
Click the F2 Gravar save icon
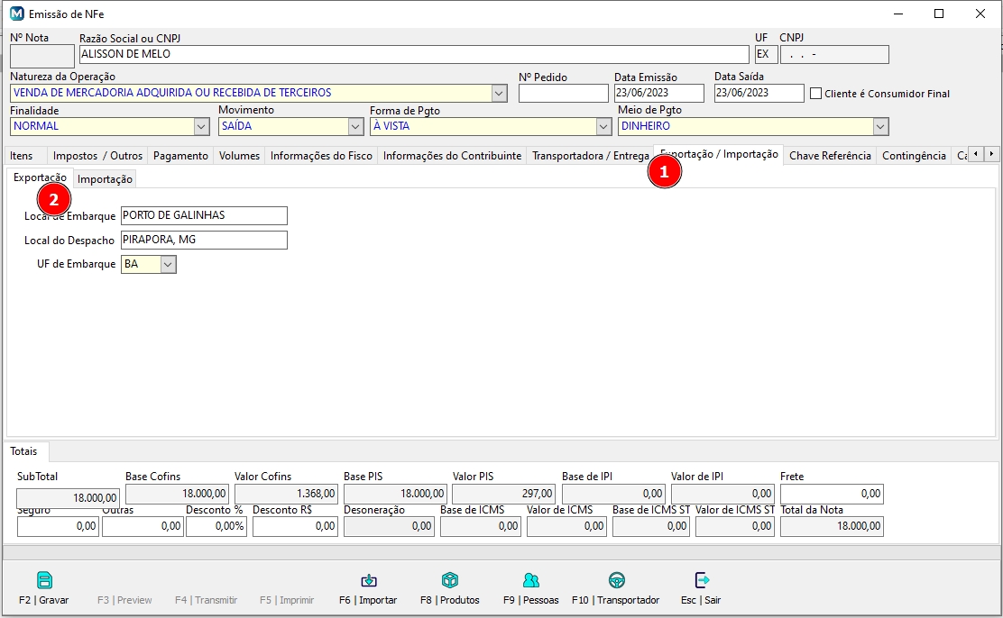click(x=44, y=580)
